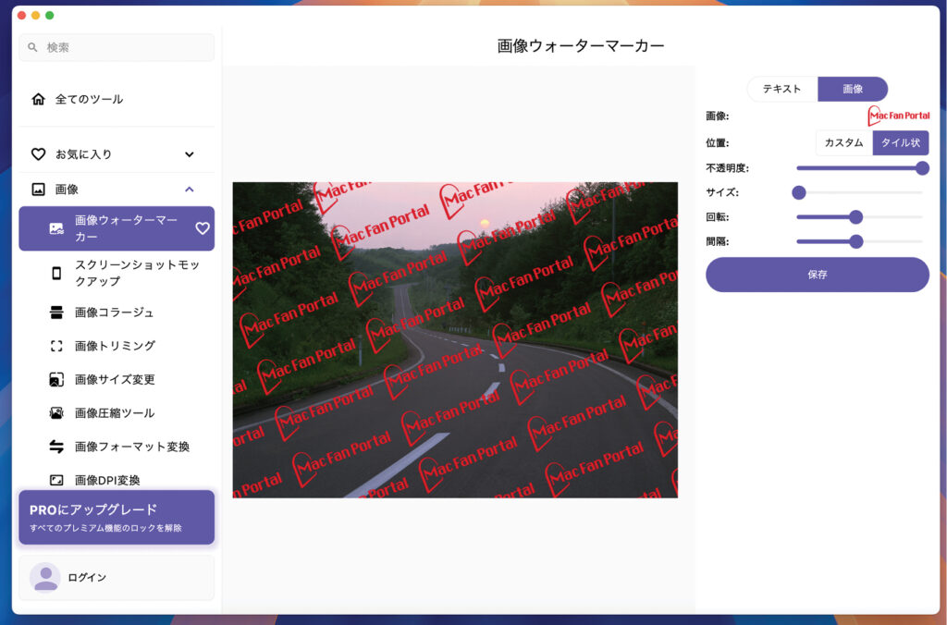Screen dimensions: 947x625
Task: Choose the カスタム position option
Action: (843, 143)
